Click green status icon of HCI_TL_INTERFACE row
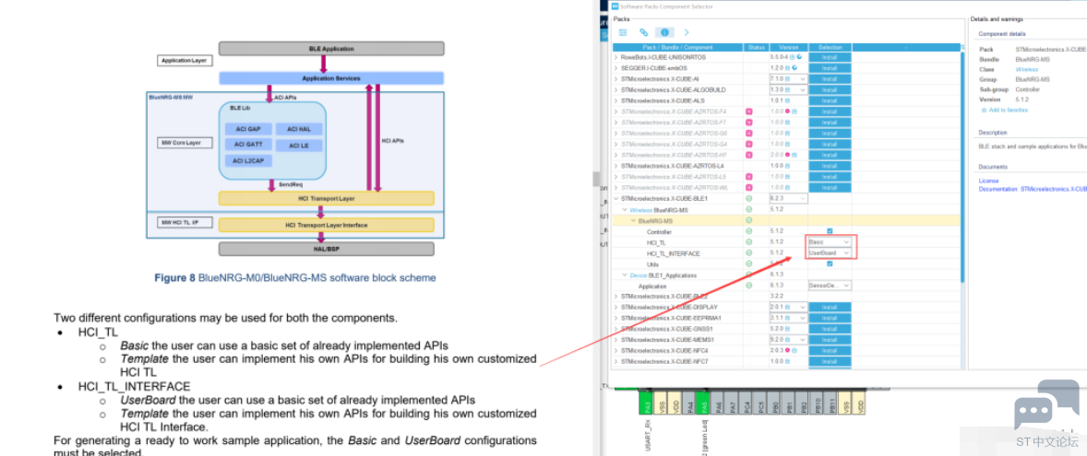Image resolution: width=1087 pixels, height=456 pixels. coord(748,253)
